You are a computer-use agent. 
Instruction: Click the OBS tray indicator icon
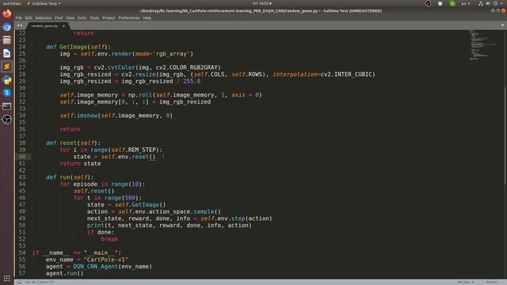428,3
